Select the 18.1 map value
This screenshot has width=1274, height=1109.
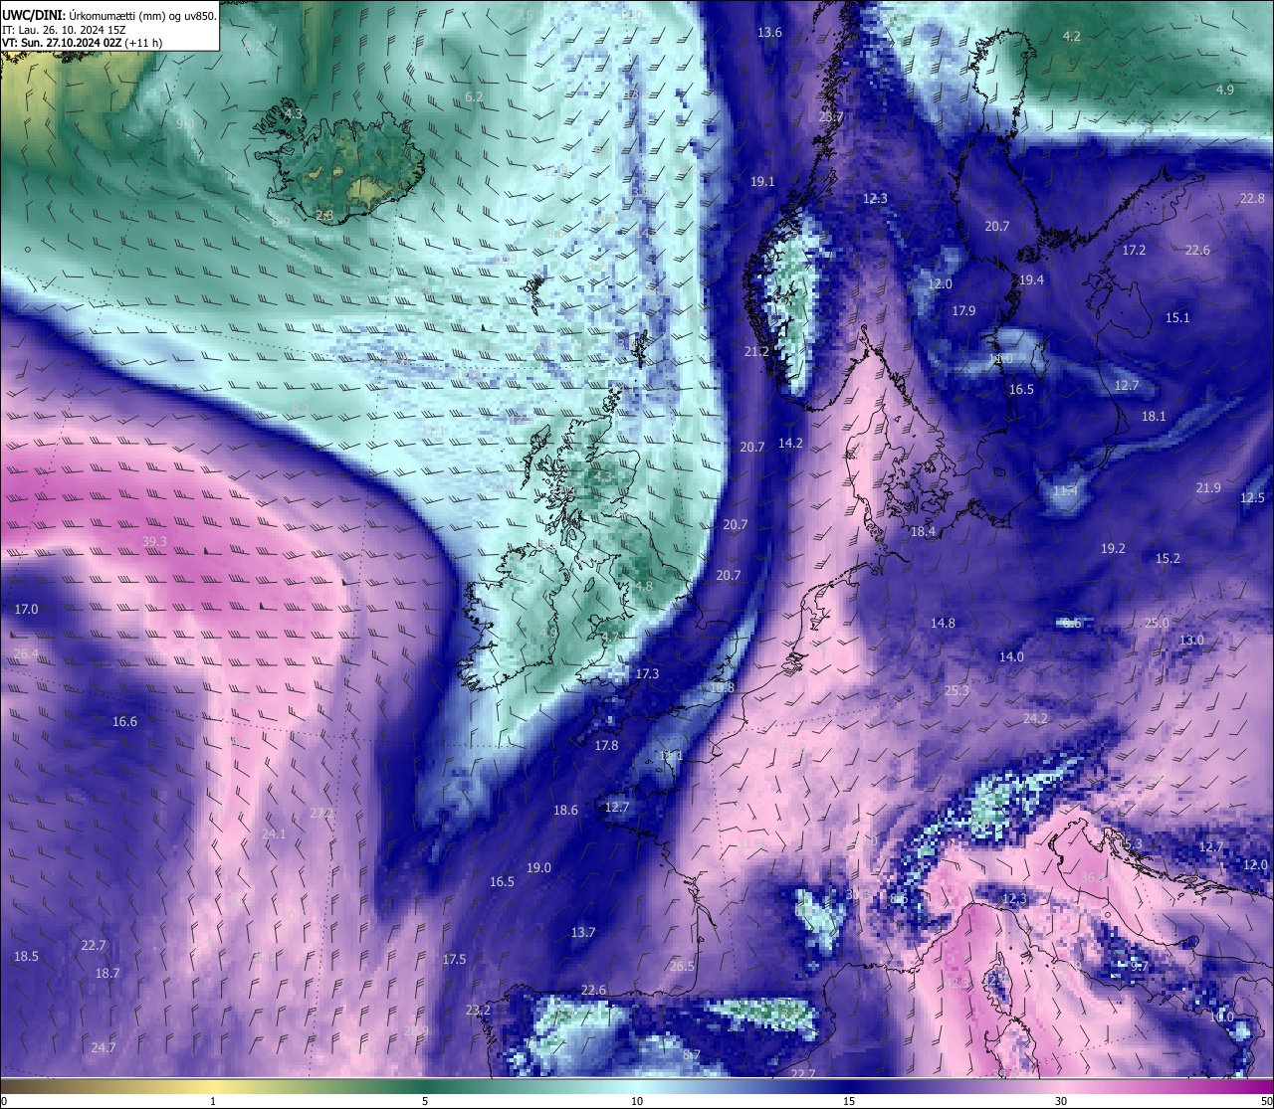pyautogui.click(x=1154, y=417)
